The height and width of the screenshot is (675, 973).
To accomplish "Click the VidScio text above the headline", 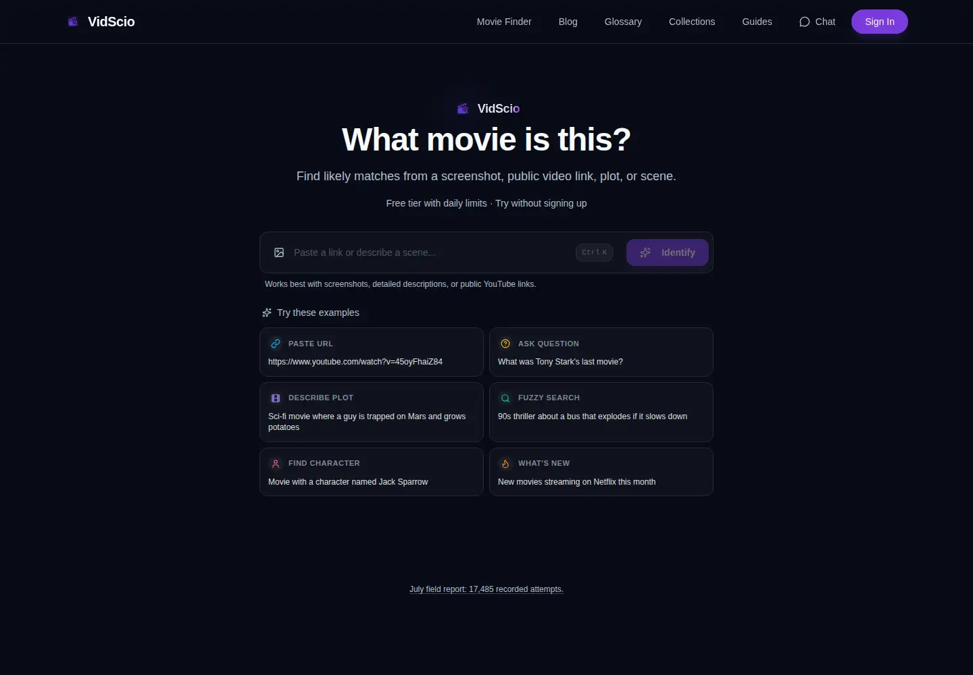I will pyautogui.click(x=499, y=109).
